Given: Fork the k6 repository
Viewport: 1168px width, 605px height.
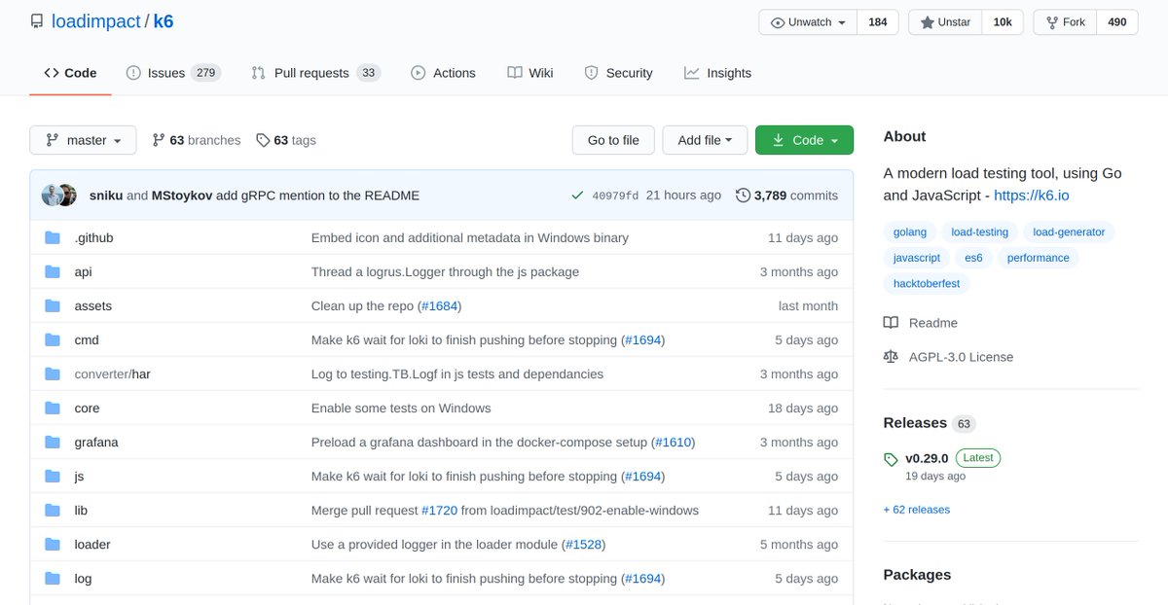Looking at the screenshot, I should pos(1065,22).
